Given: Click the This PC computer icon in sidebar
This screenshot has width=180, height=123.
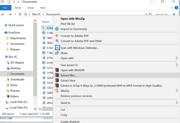Looking at the screenshot, I should (6, 57).
